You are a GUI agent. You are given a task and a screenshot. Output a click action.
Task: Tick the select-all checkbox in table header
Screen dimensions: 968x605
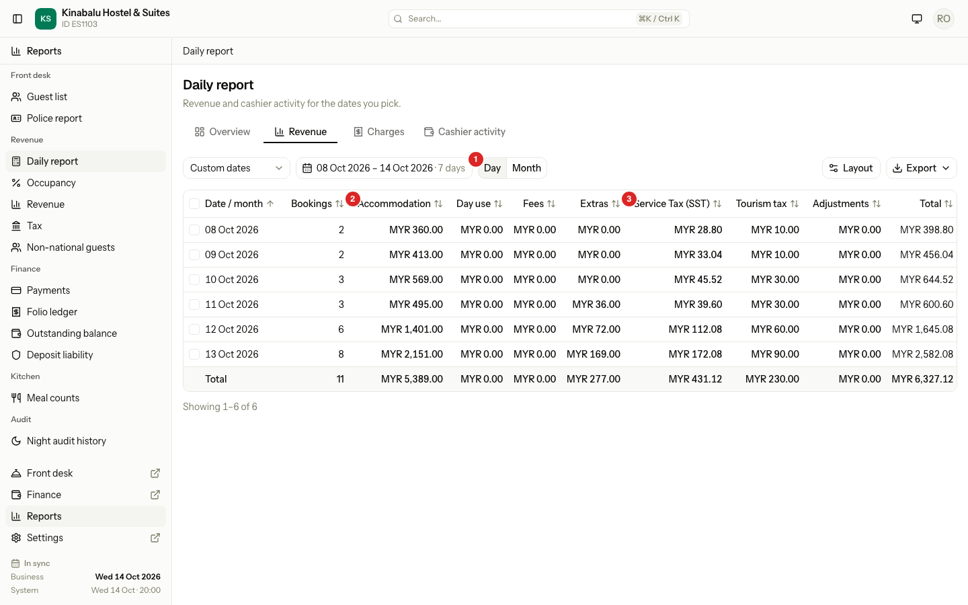[x=194, y=204]
